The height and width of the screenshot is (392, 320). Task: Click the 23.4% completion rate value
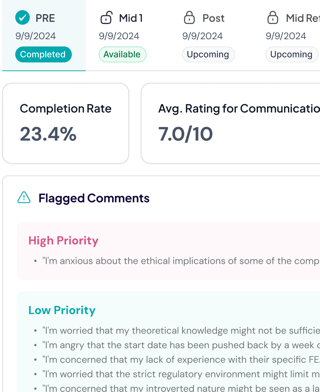pos(48,135)
